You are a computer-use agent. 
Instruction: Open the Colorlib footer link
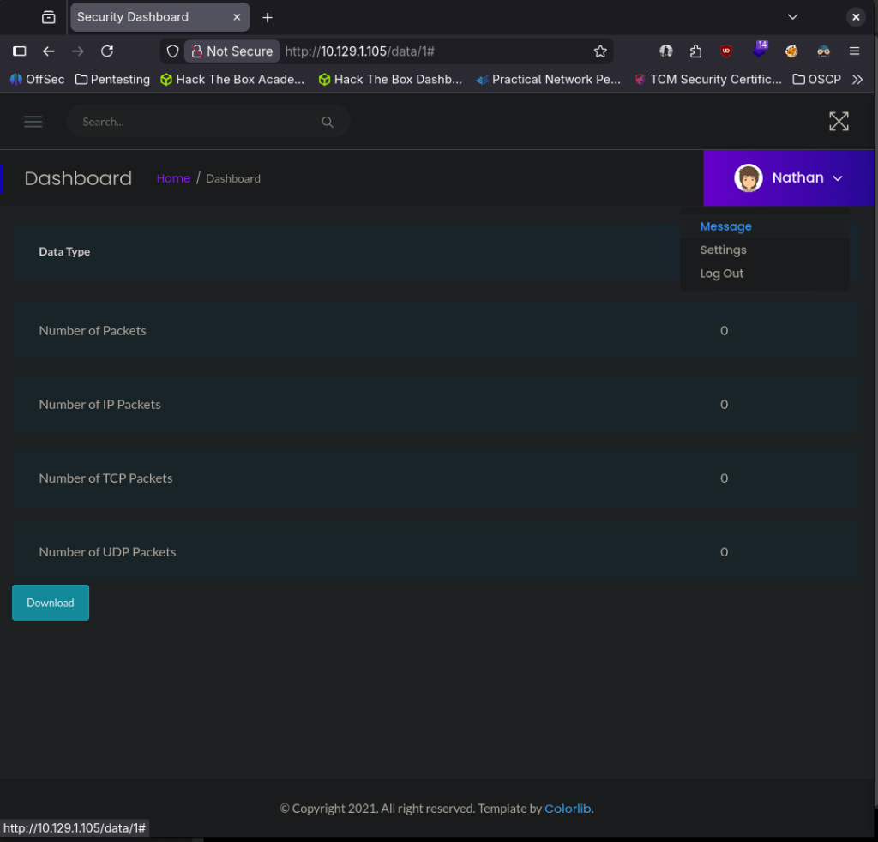point(568,809)
